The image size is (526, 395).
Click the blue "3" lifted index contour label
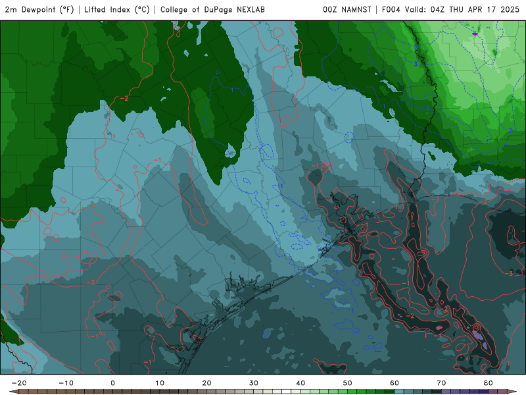click(416, 64)
